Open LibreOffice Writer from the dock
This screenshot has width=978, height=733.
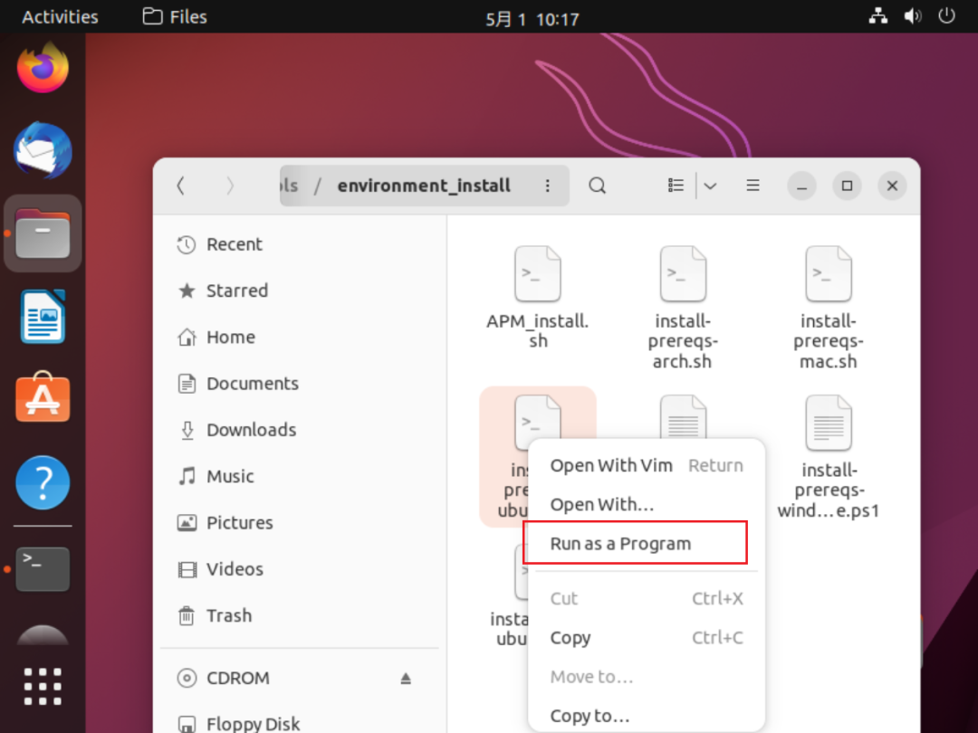pyautogui.click(x=43, y=317)
